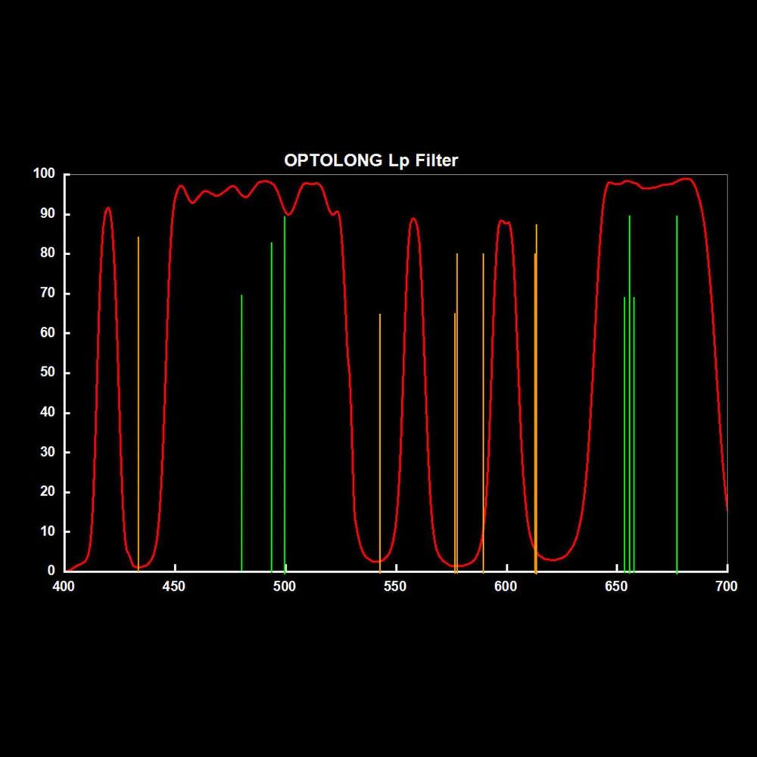Click the 10 label on the vertical axis
757x757 pixels.
pos(48,531)
